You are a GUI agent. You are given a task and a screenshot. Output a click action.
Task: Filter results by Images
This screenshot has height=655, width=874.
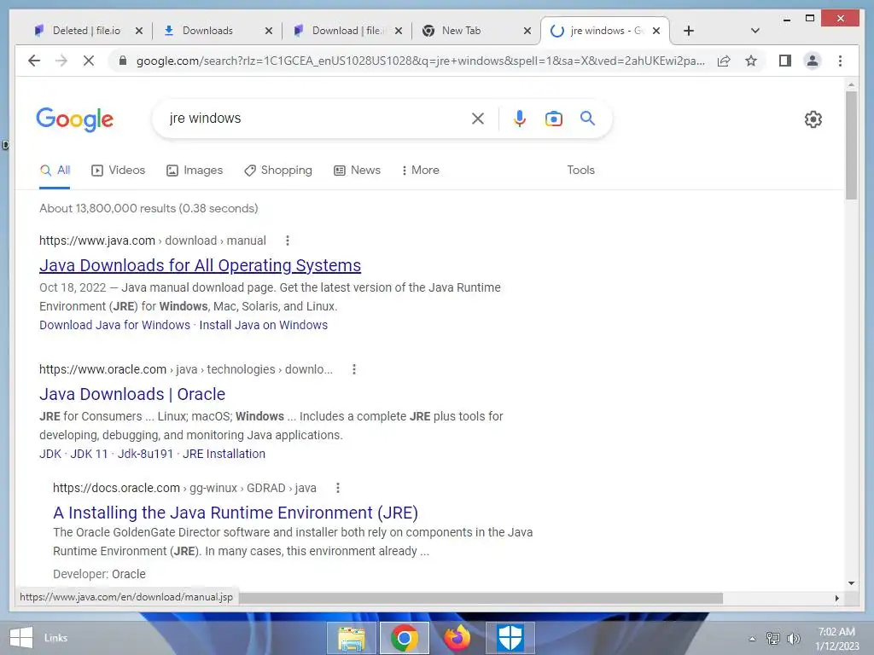[x=195, y=171]
